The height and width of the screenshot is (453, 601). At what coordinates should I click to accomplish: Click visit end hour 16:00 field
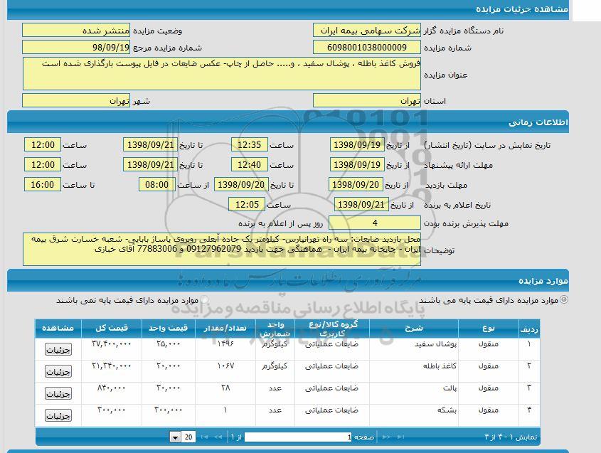42,185
